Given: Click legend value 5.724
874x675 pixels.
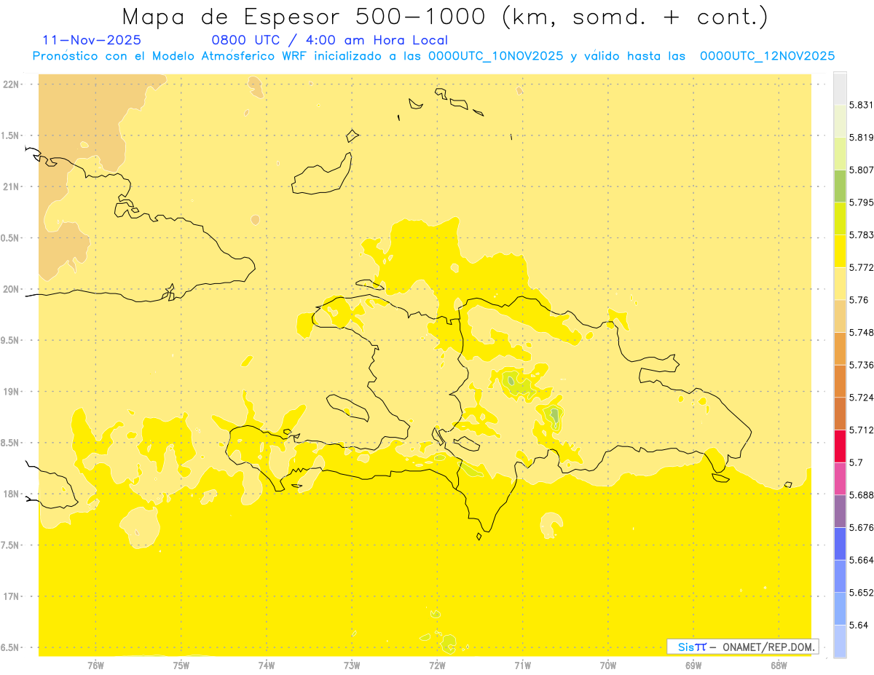Looking at the screenshot, I should 861,398.
